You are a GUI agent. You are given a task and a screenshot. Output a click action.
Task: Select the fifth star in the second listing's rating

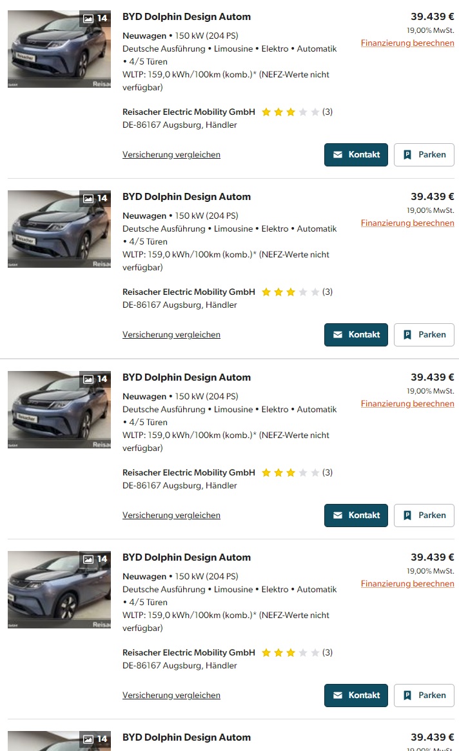click(x=315, y=292)
